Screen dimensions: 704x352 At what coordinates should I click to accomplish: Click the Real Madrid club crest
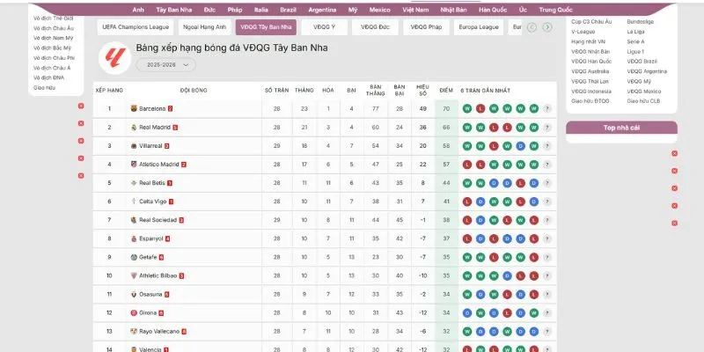(x=134, y=128)
